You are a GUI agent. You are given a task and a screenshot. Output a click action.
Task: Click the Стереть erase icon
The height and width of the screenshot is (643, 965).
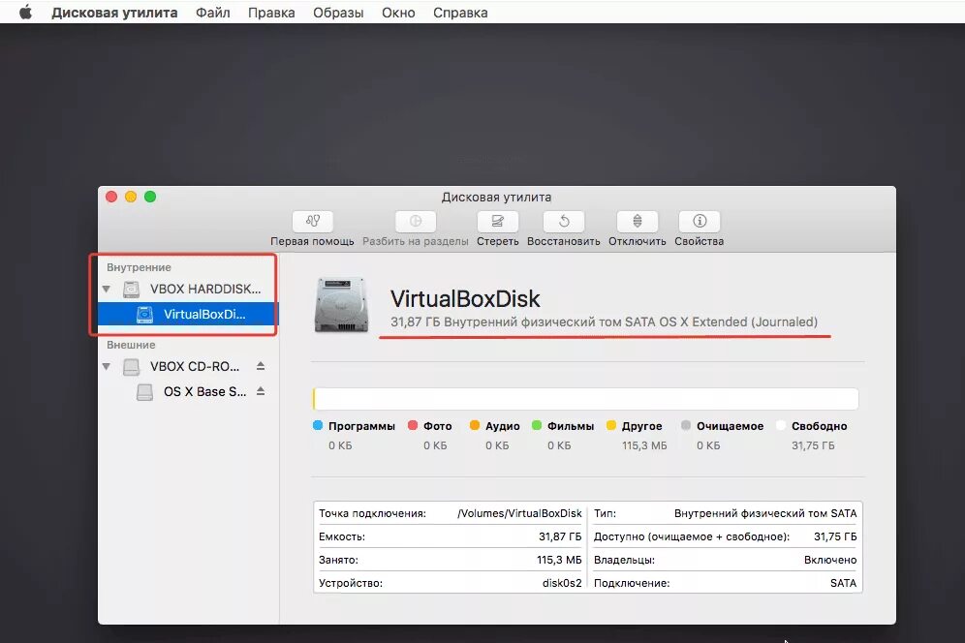pyautogui.click(x=497, y=221)
